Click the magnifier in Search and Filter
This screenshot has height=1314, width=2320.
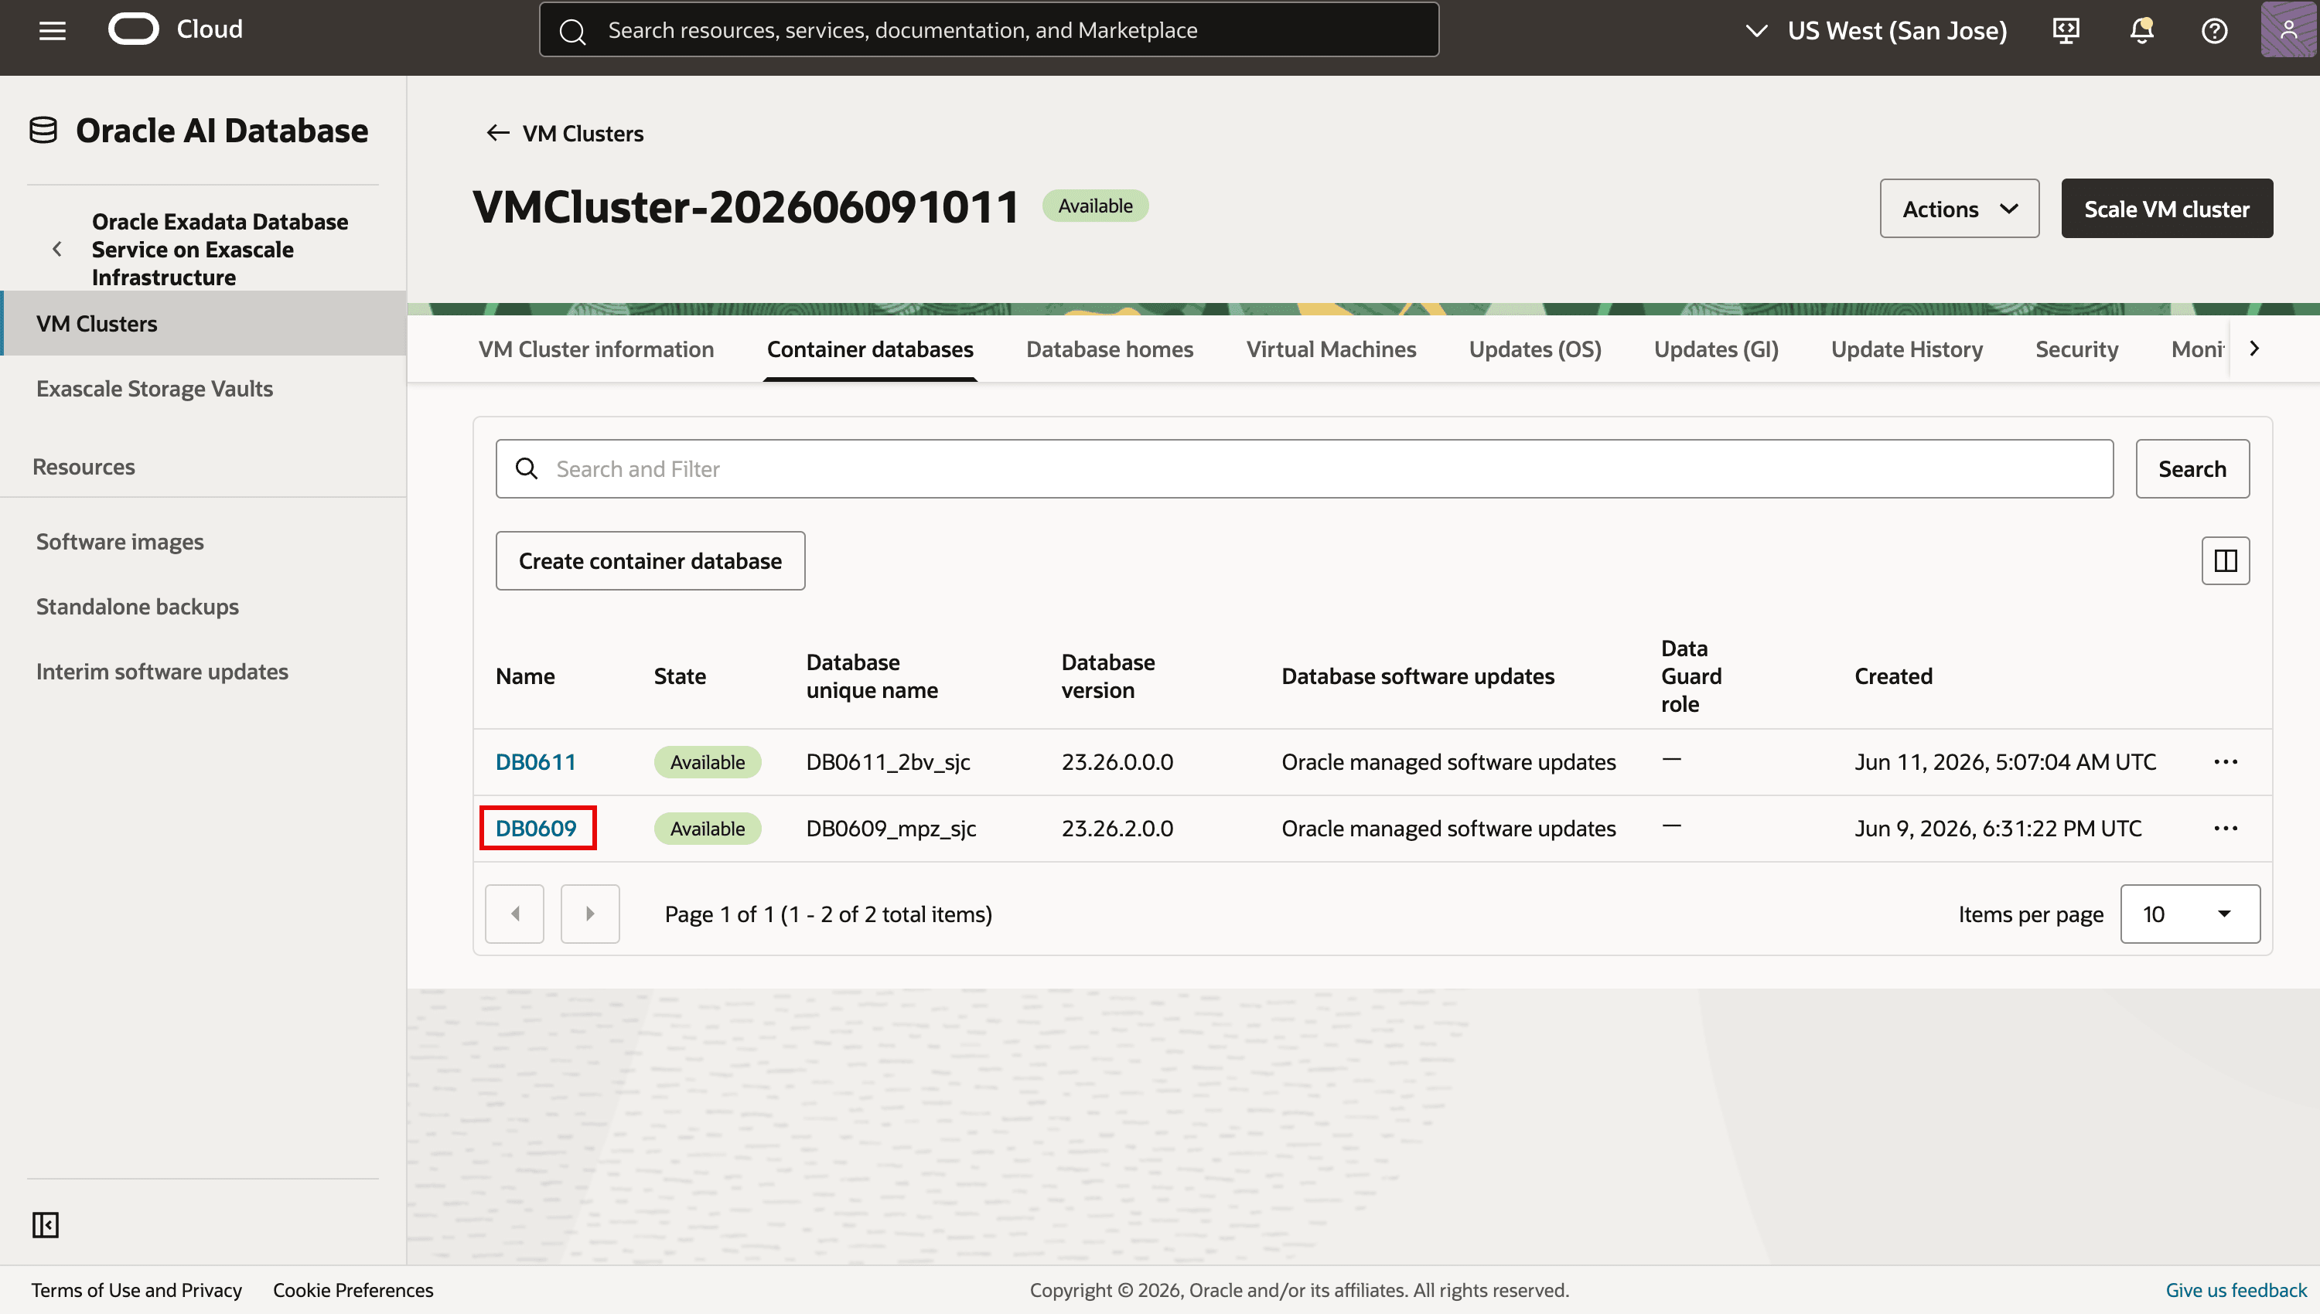click(x=527, y=468)
